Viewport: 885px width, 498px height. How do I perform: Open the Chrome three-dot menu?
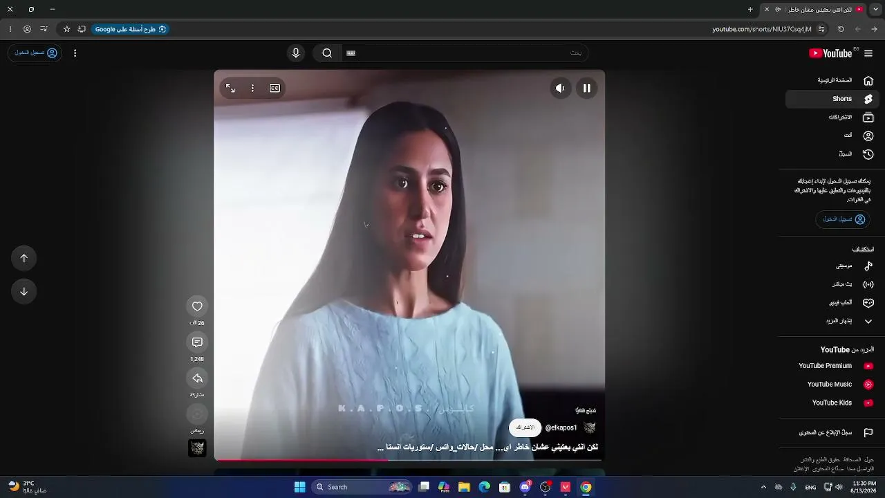[x=10, y=29]
